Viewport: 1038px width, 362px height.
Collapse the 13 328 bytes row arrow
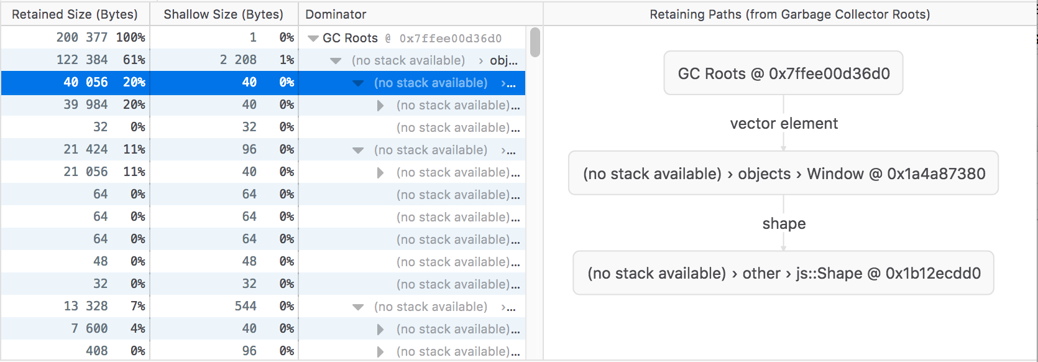coord(358,307)
